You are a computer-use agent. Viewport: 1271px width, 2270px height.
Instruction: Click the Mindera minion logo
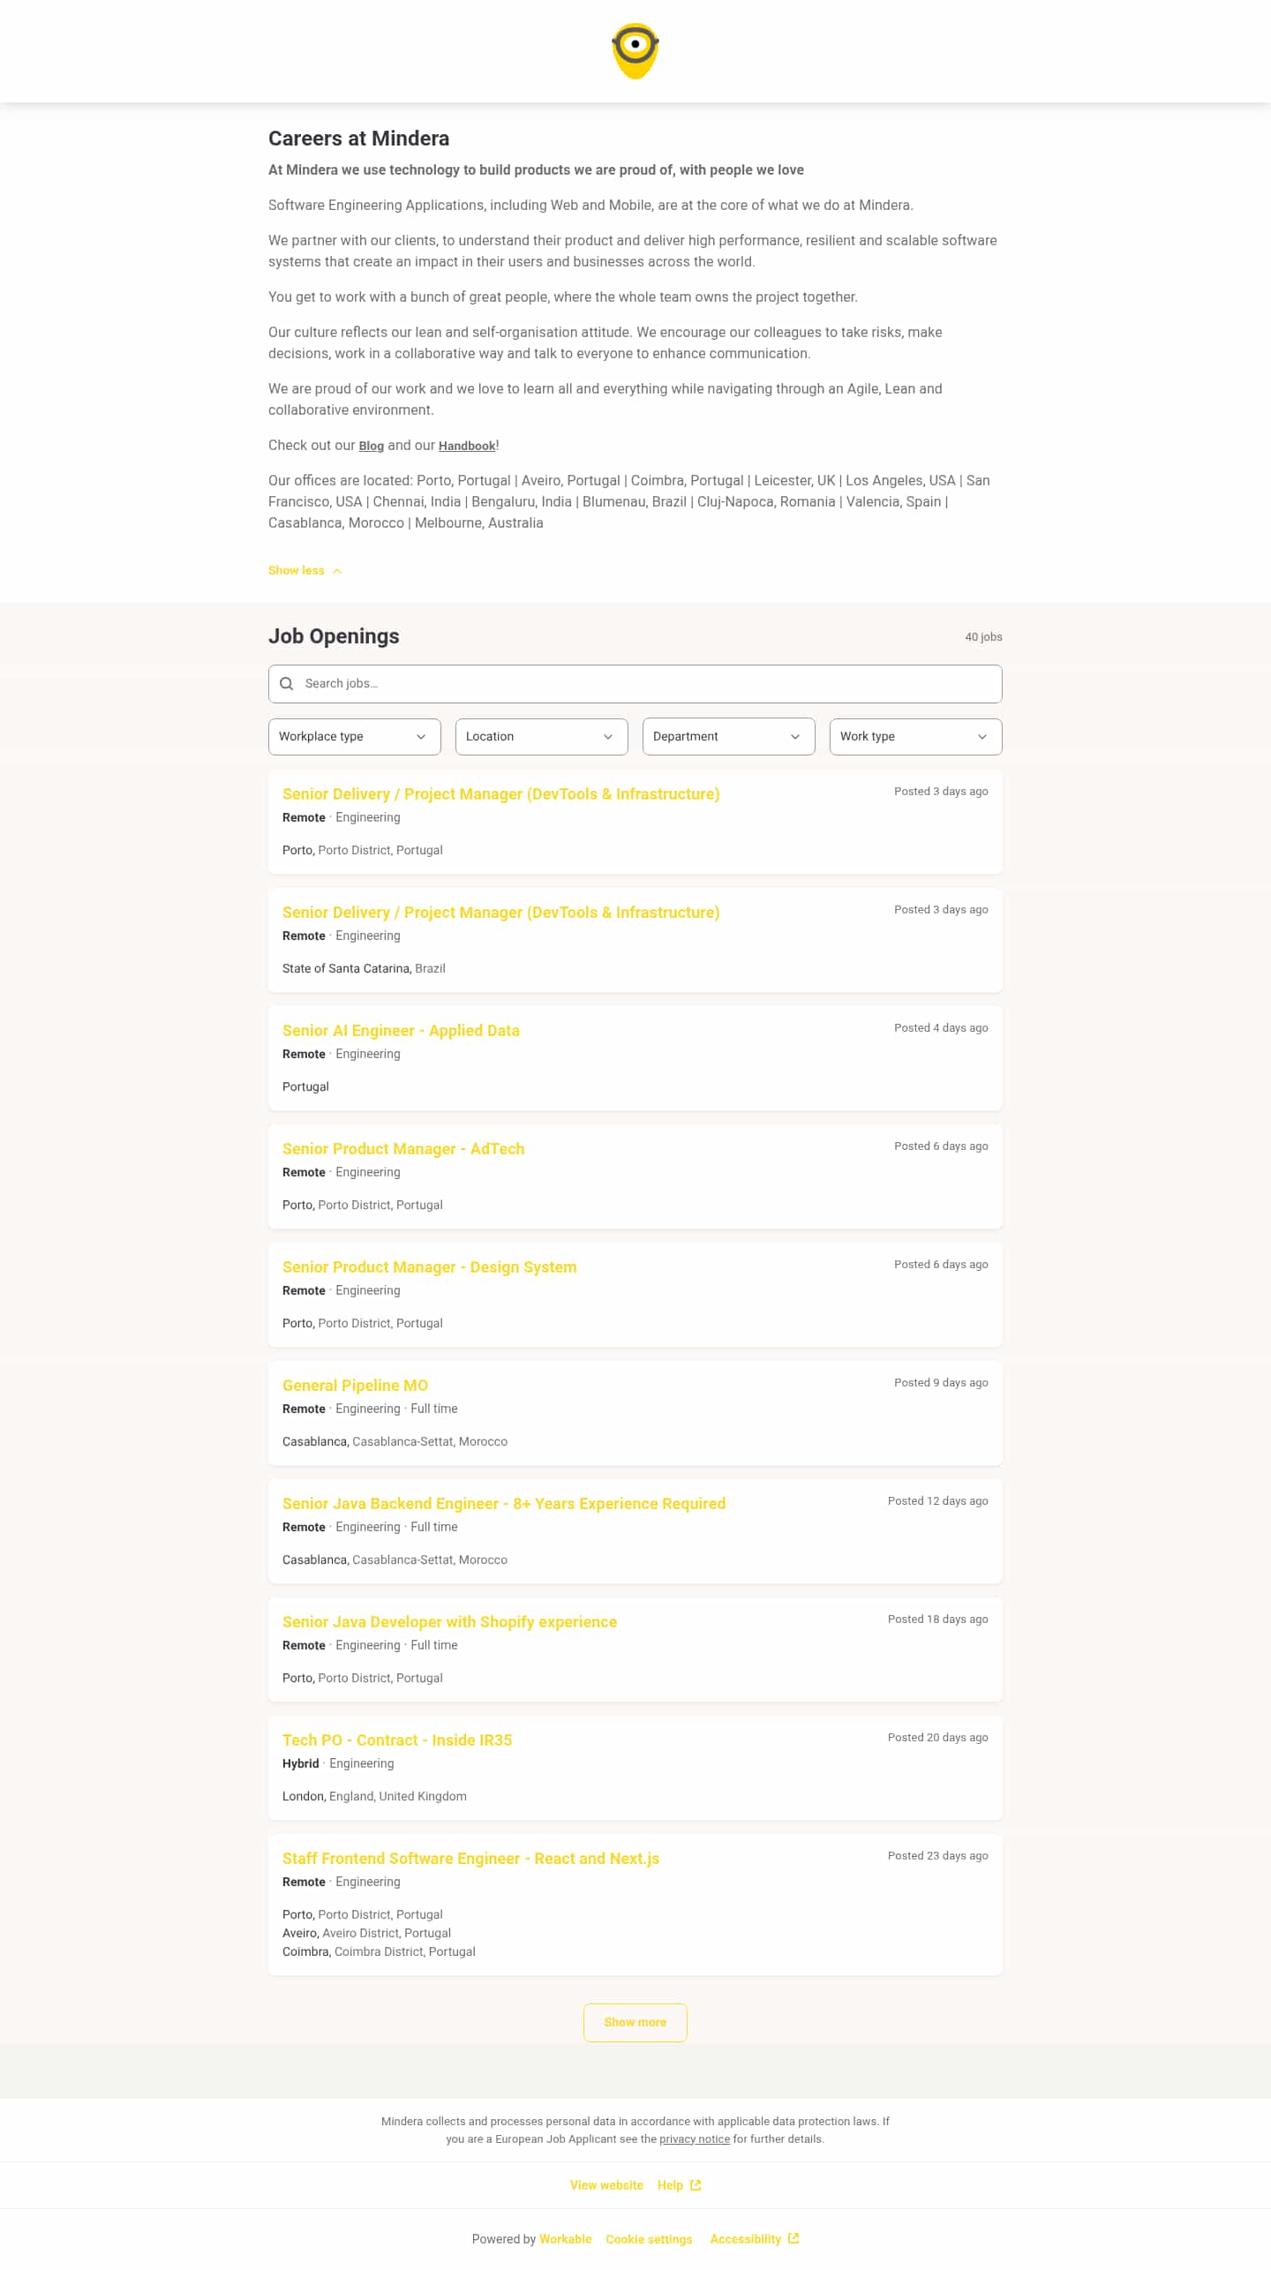coord(635,51)
